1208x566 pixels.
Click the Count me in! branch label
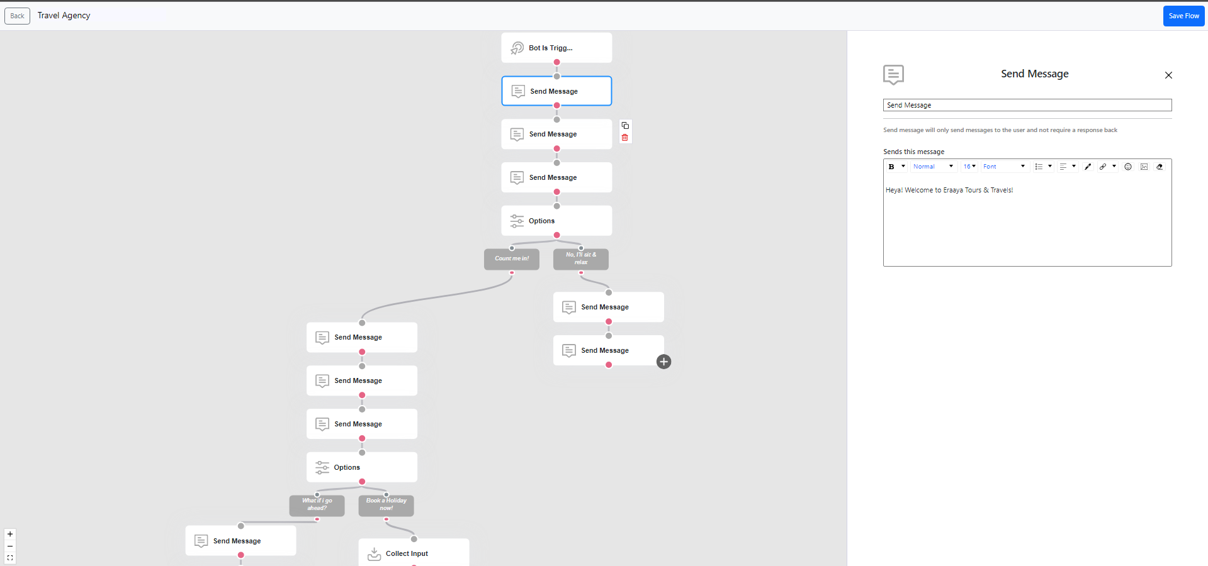tap(511, 258)
